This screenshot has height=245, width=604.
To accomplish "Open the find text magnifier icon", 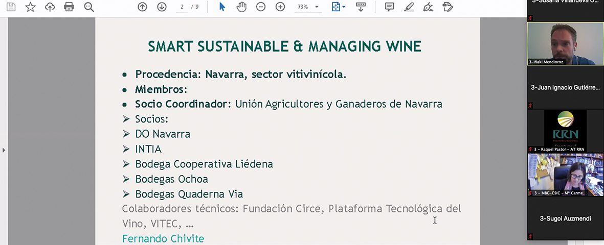I will 89,7.
